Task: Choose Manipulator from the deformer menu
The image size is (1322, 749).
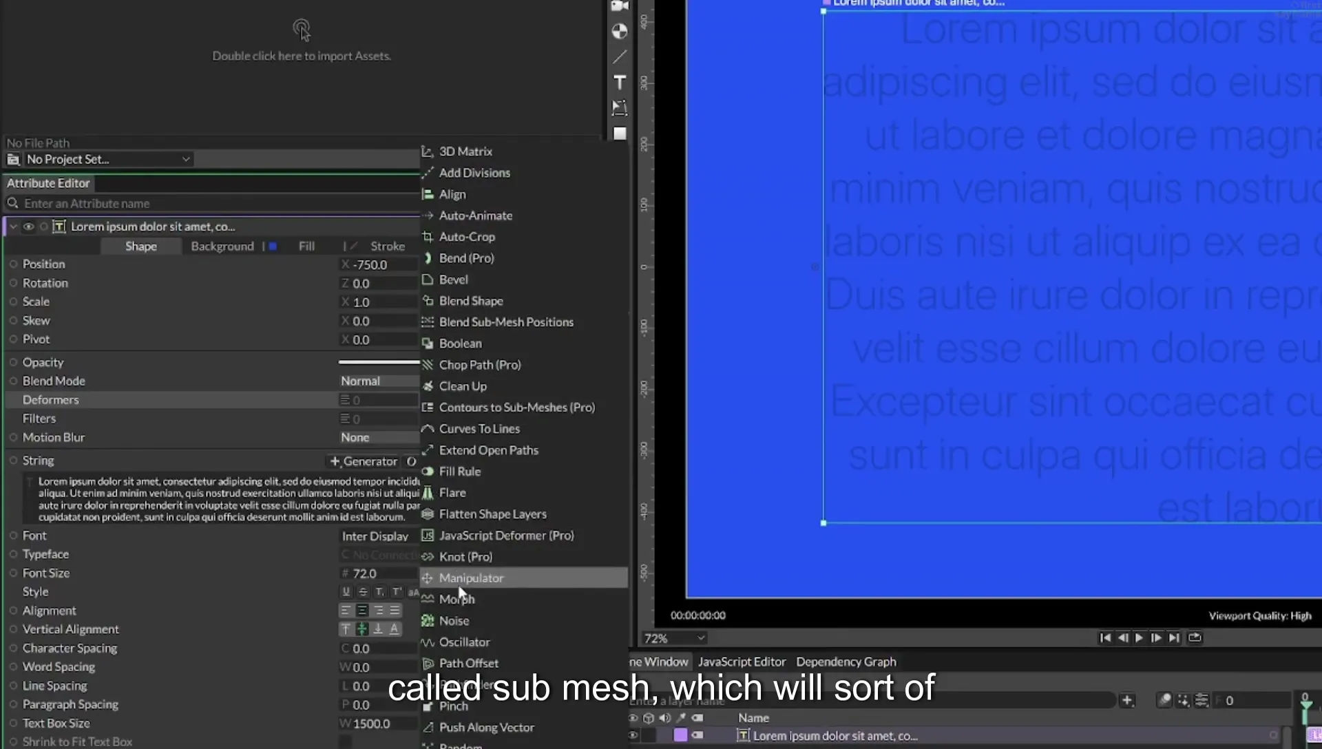Action: click(523, 578)
